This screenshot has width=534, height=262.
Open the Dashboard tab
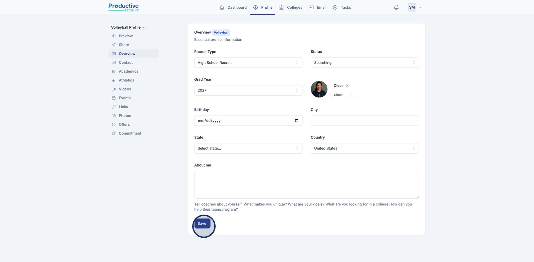[x=233, y=7]
